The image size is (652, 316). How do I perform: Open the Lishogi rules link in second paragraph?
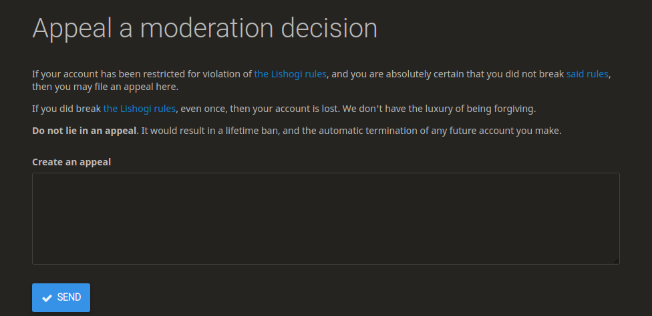[x=139, y=108]
